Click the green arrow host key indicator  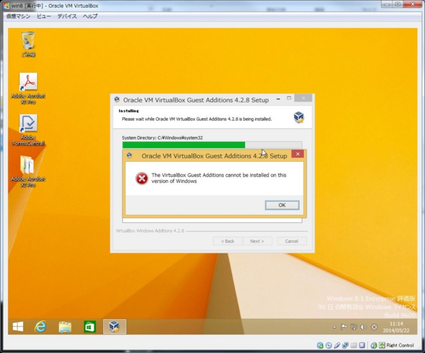(x=382, y=345)
